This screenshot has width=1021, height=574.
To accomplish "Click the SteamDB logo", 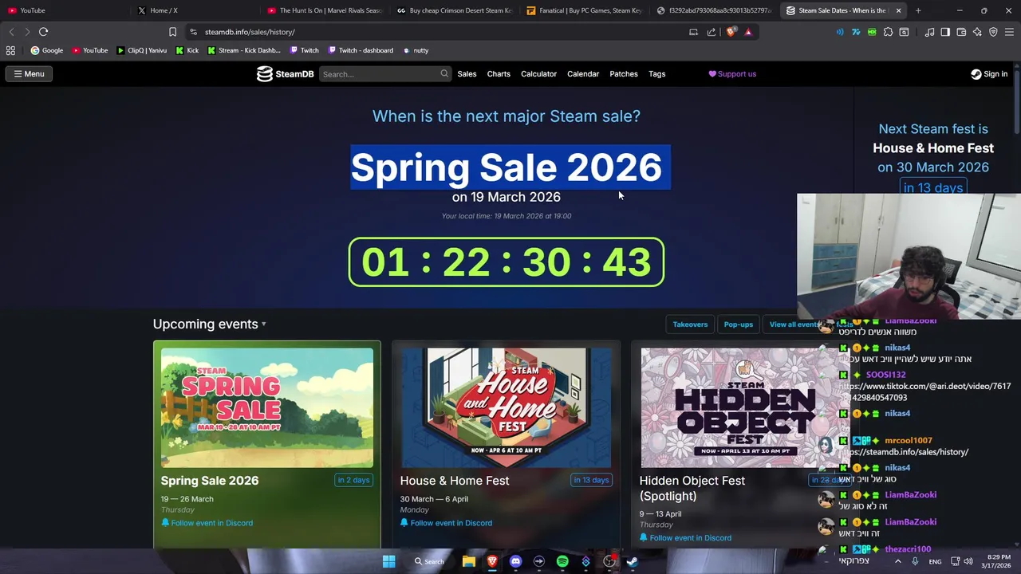I will pyautogui.click(x=285, y=74).
